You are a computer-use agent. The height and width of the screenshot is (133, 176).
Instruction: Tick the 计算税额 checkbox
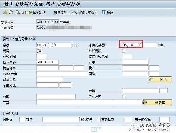pyautogui.click(x=124, y=51)
